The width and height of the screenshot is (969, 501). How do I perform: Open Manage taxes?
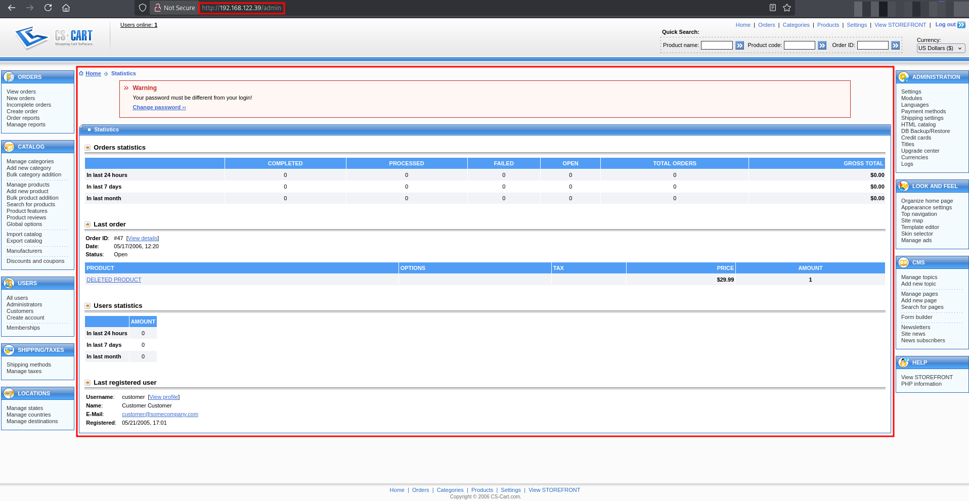[x=24, y=371]
